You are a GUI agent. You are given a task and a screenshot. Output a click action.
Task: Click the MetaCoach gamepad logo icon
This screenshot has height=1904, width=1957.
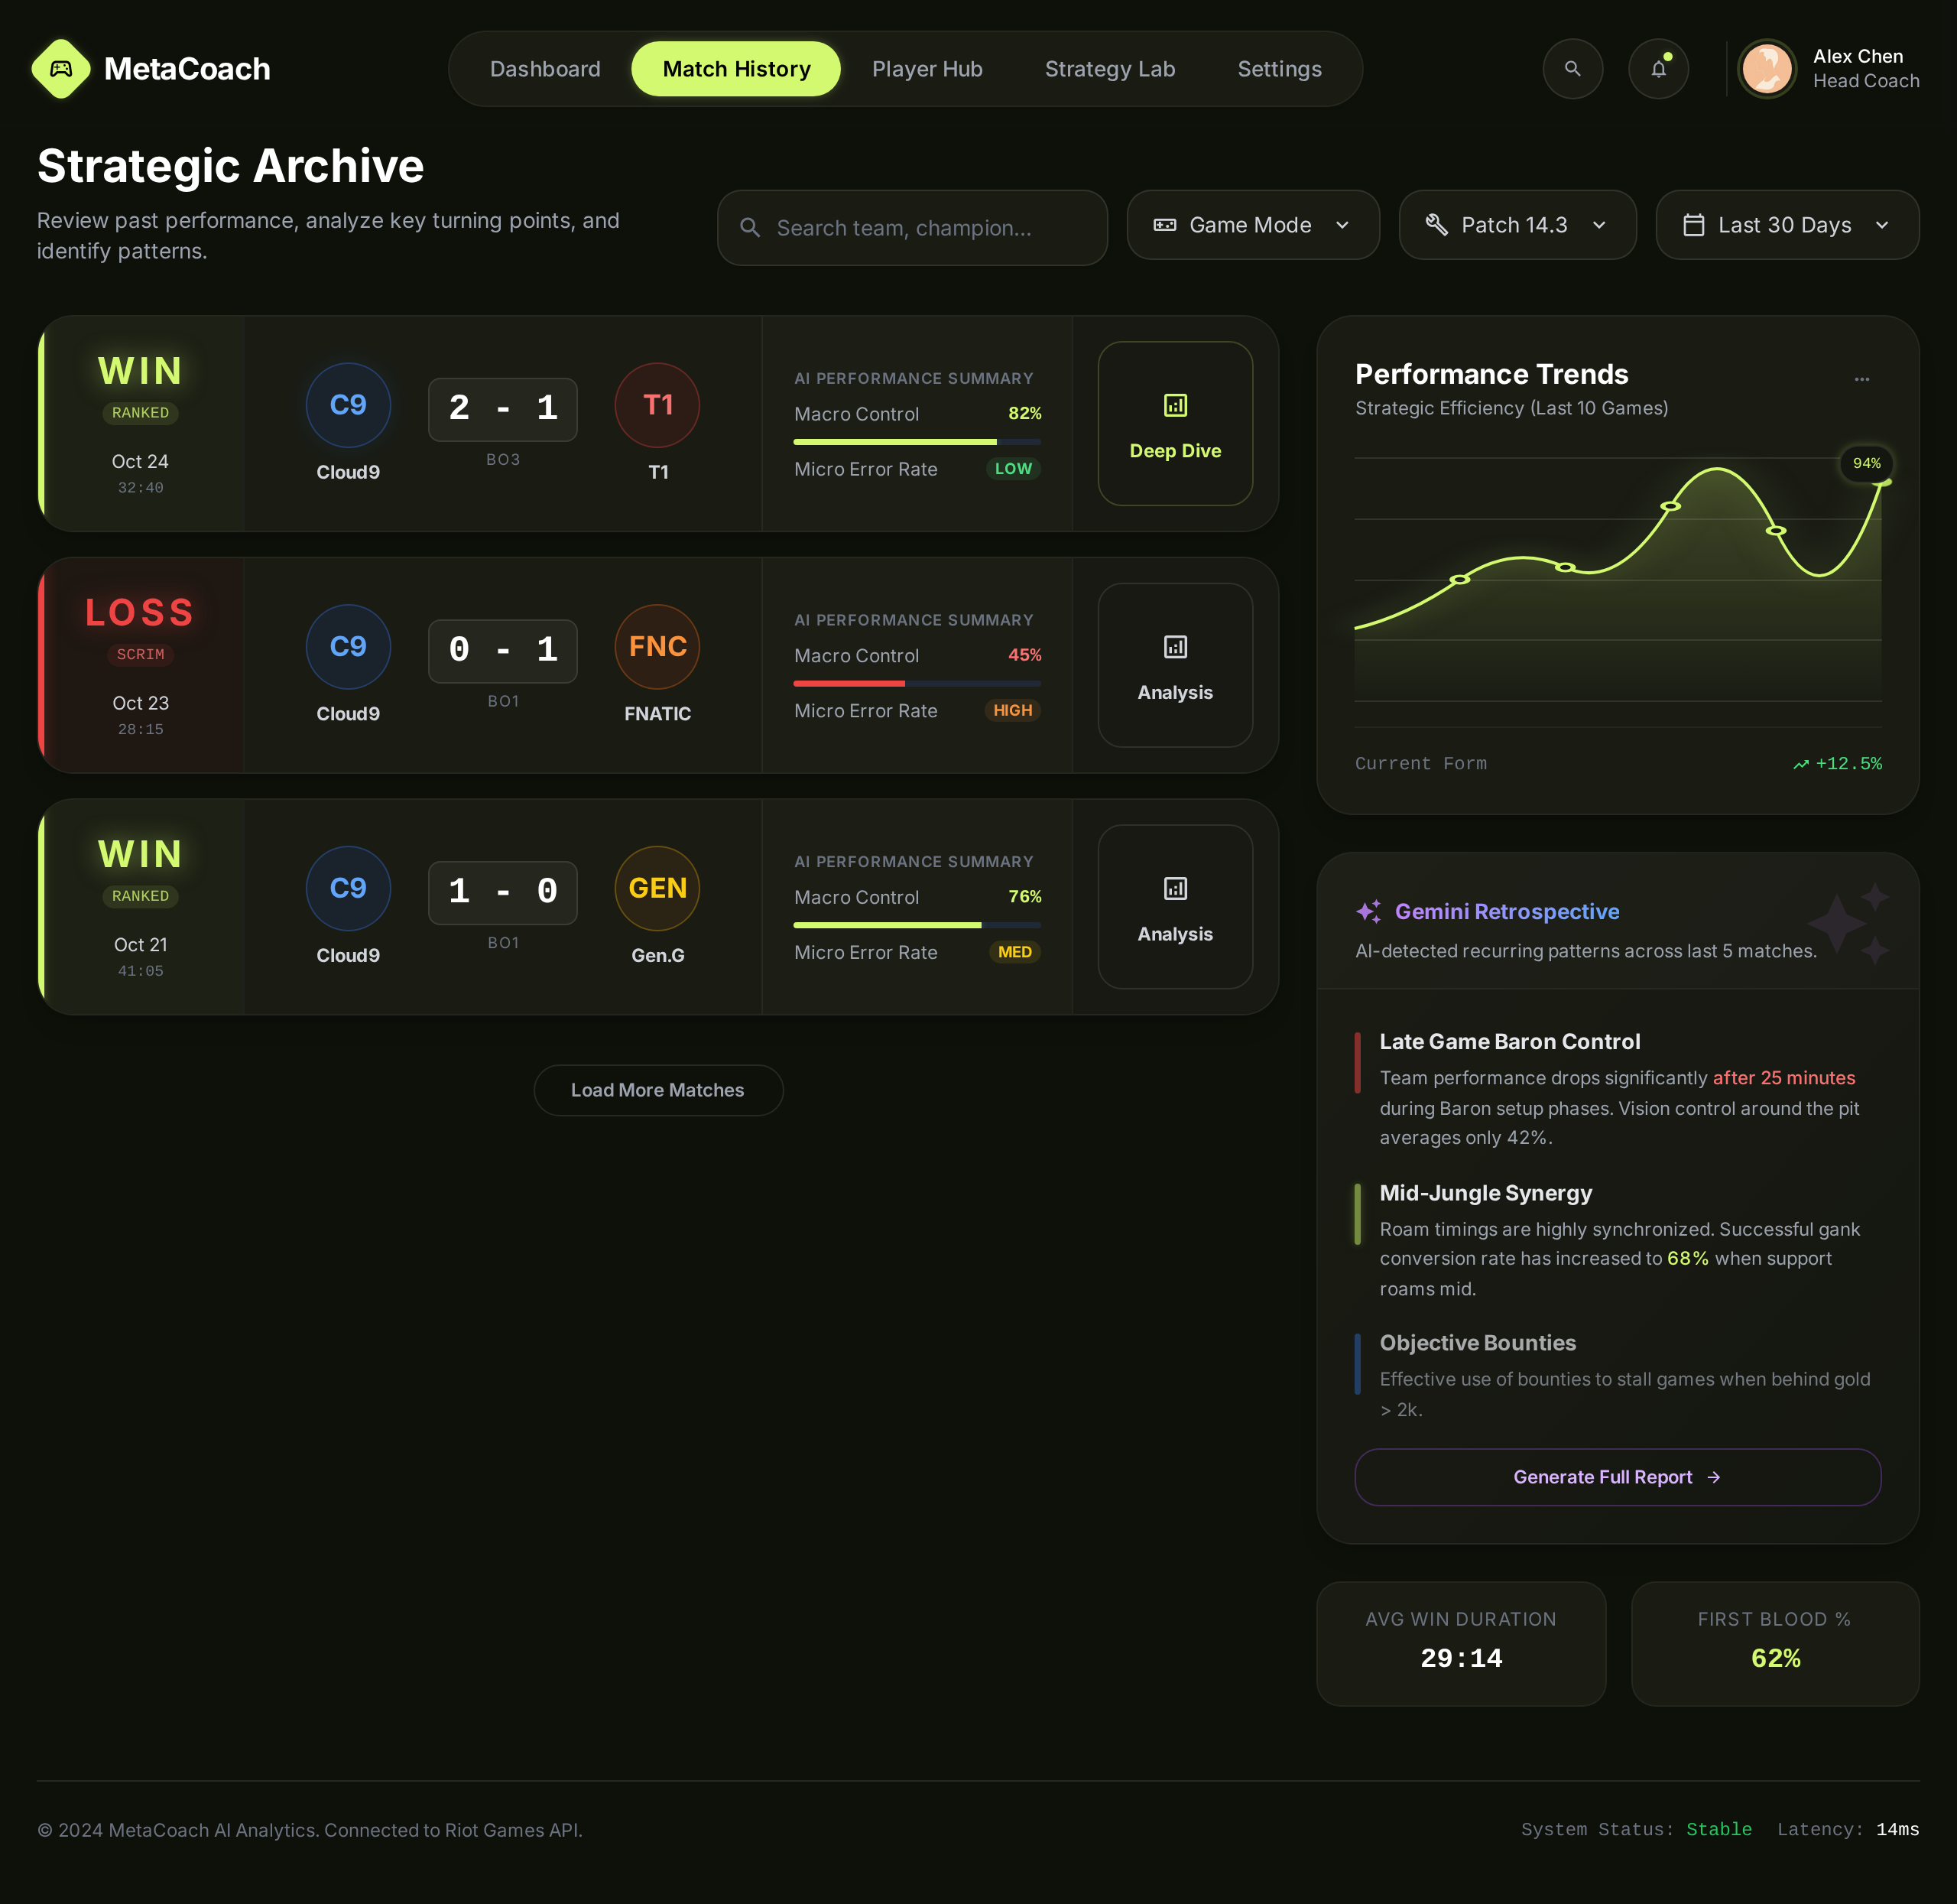point(61,69)
